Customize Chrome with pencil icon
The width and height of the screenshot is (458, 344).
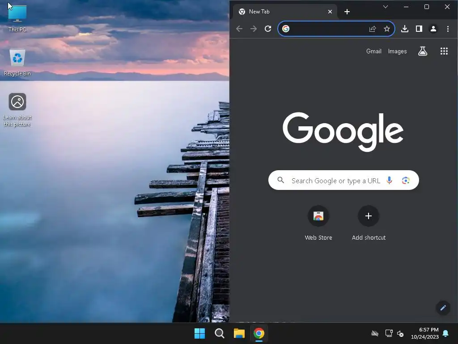(443, 308)
